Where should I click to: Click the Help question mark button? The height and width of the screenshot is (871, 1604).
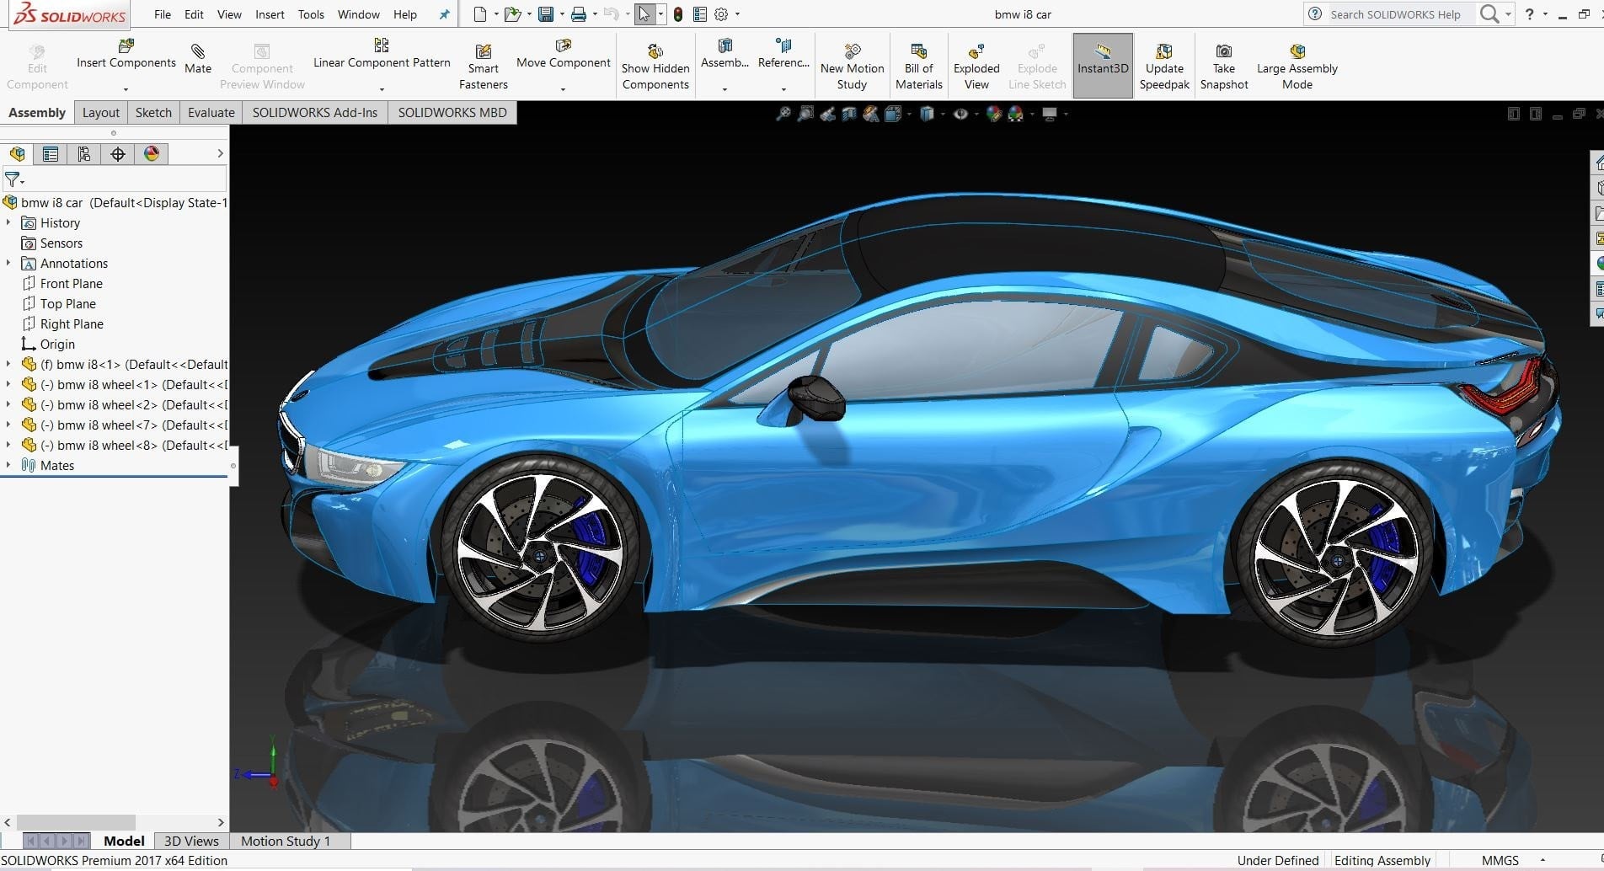[x=1530, y=14]
